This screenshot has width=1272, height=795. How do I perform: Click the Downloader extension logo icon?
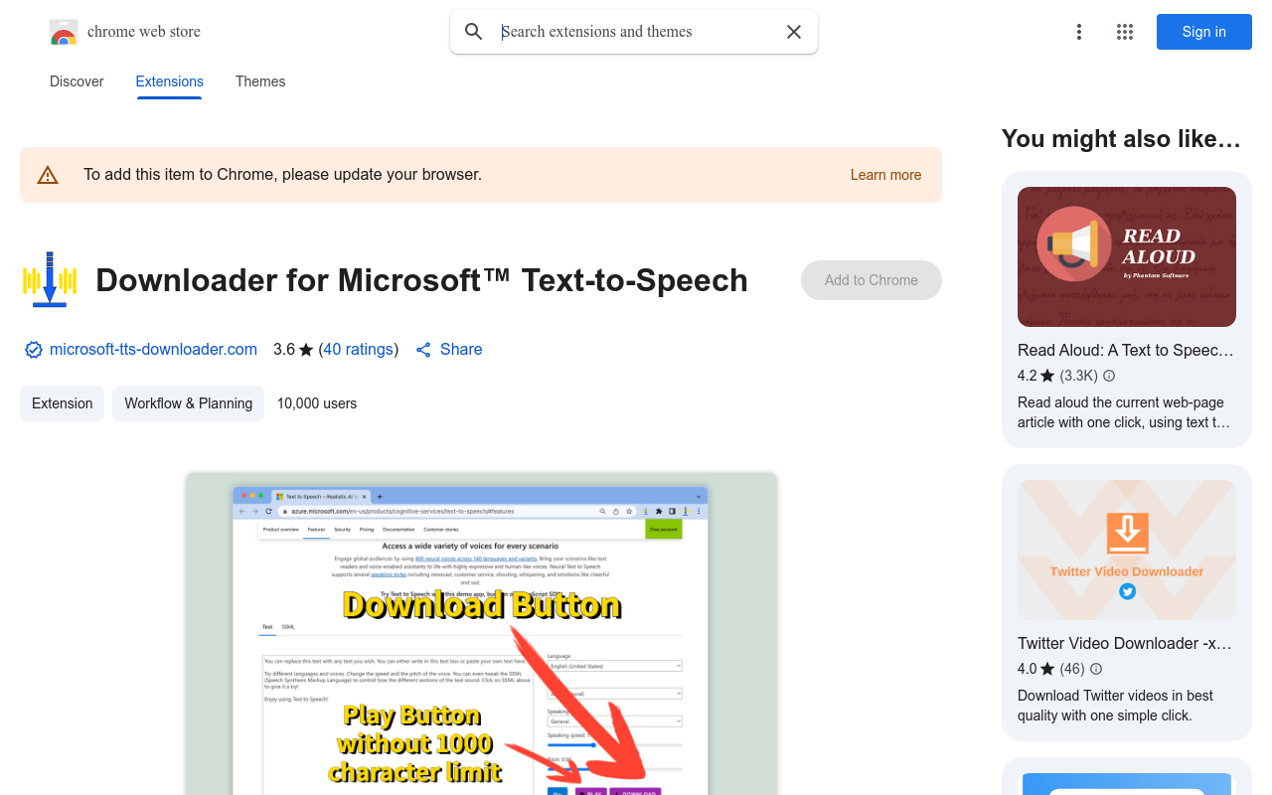click(x=50, y=279)
